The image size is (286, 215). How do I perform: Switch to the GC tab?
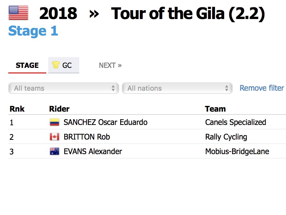click(x=67, y=65)
